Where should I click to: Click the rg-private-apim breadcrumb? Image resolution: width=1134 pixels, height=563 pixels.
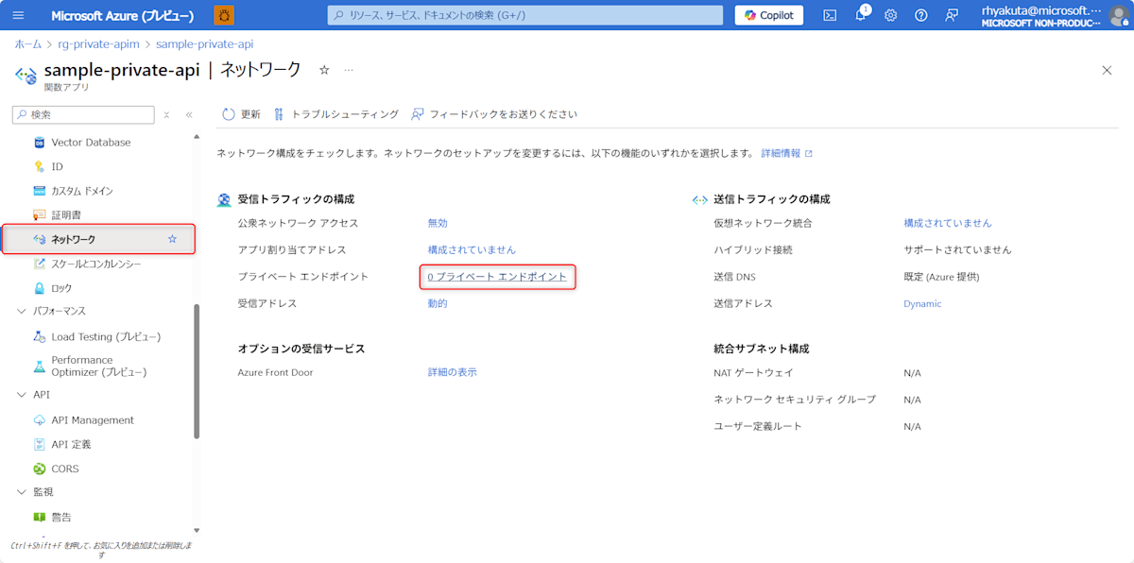pos(98,44)
